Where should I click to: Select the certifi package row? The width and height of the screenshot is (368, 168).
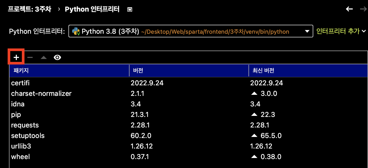click(188, 83)
